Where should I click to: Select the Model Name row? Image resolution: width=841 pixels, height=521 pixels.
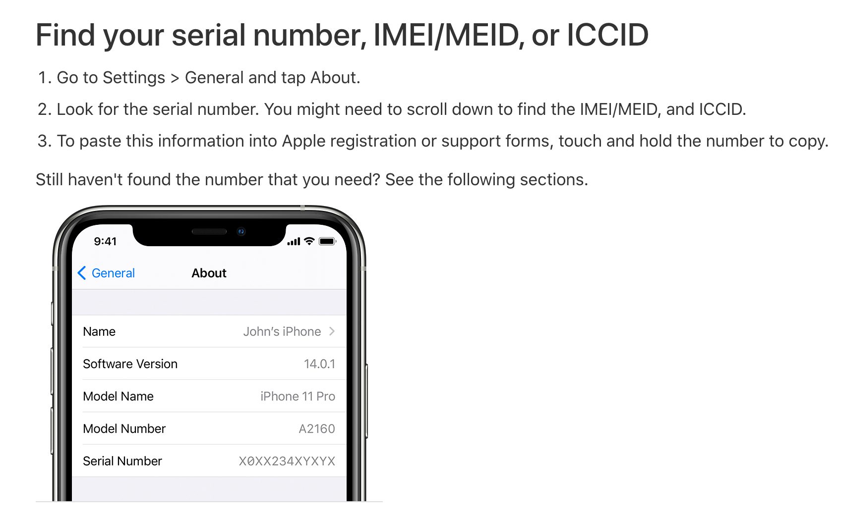[x=209, y=396]
